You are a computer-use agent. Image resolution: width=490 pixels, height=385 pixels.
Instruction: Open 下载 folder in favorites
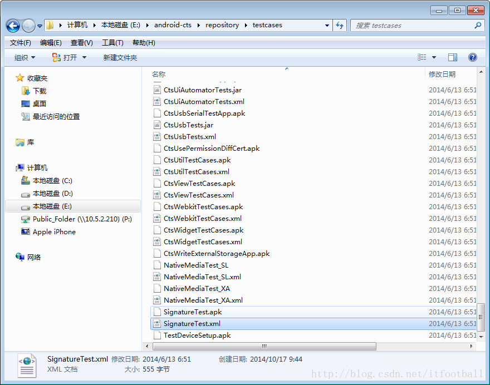click(40, 91)
